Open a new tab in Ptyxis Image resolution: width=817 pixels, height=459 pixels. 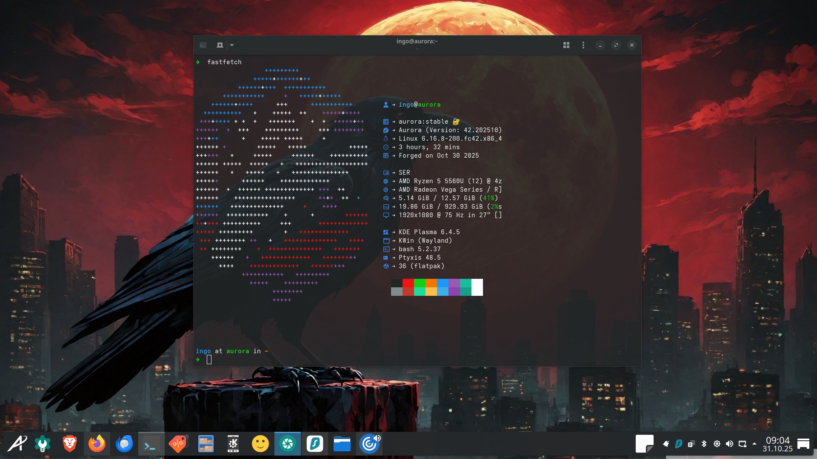pyautogui.click(x=220, y=45)
